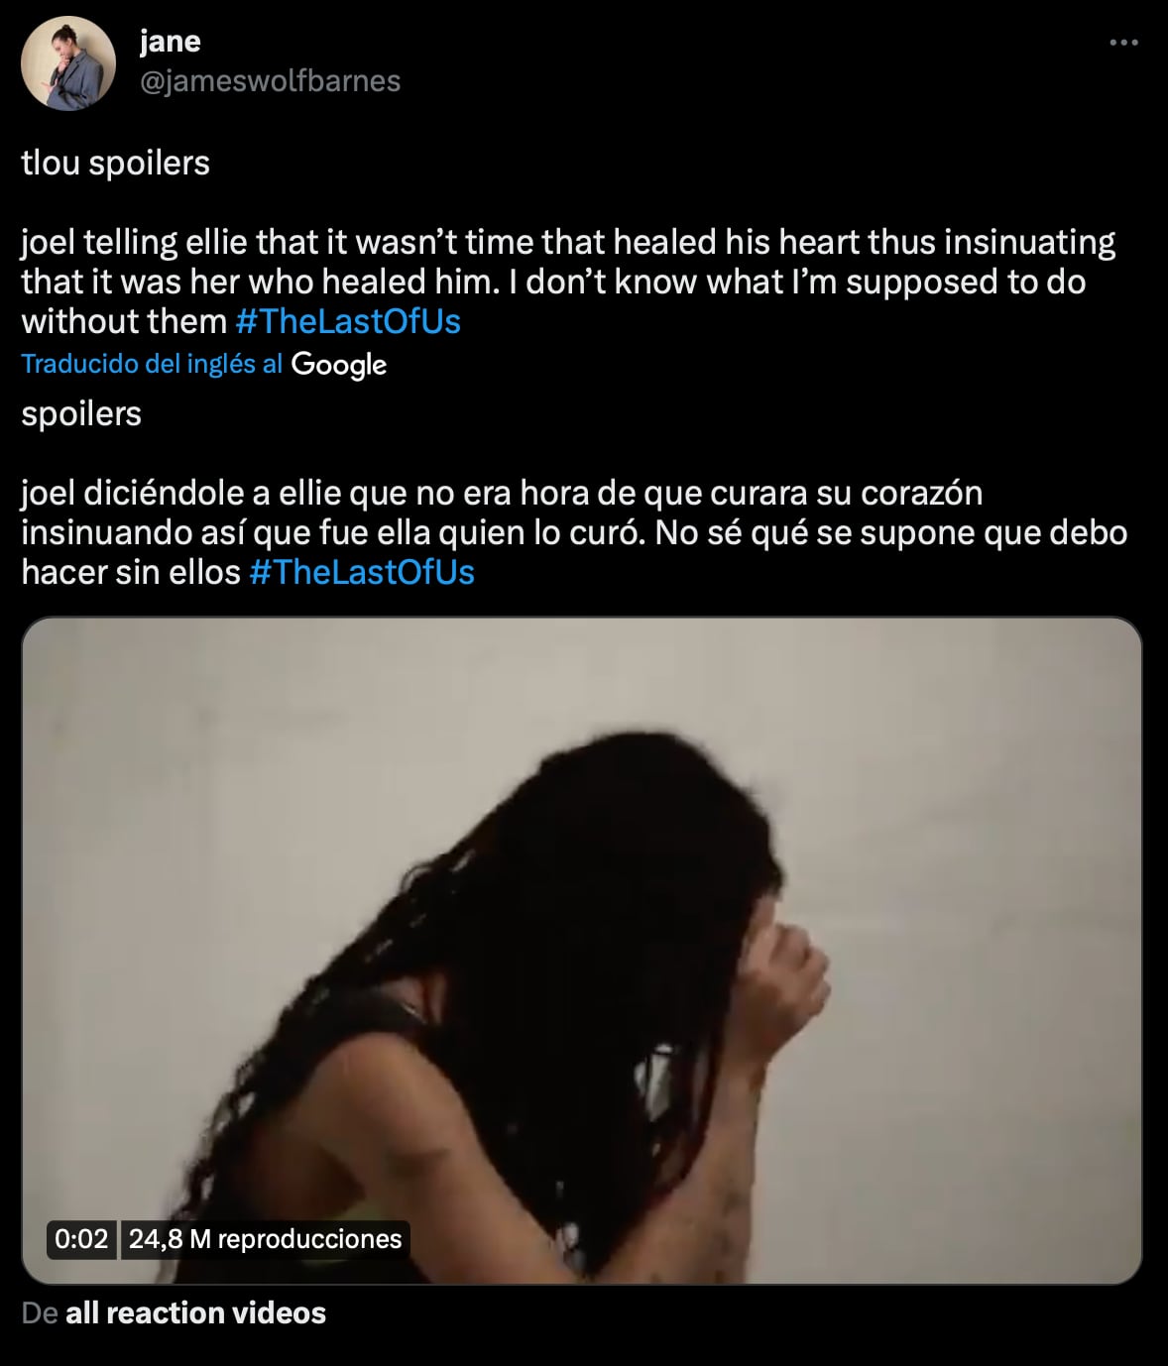Click the 'tlou spoilers' line of the tweet
Image resolution: width=1168 pixels, height=1366 pixels.
[x=116, y=163]
